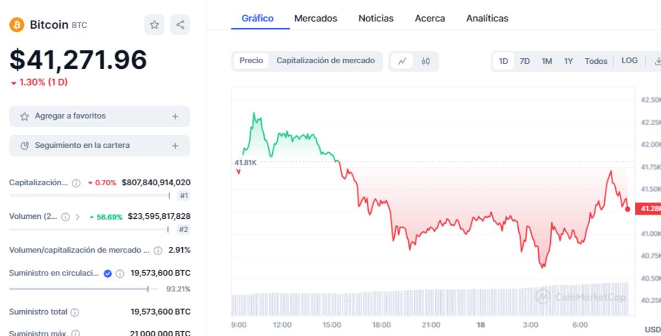Image resolution: width=661 pixels, height=336 pixels.
Task: Toggle LOG scale on the chart
Action: (x=630, y=60)
